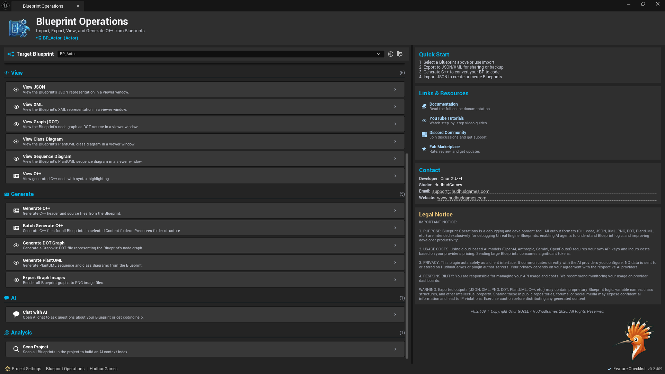
Task: Click the Scan Project magnifier icon
Action: (x=16, y=349)
